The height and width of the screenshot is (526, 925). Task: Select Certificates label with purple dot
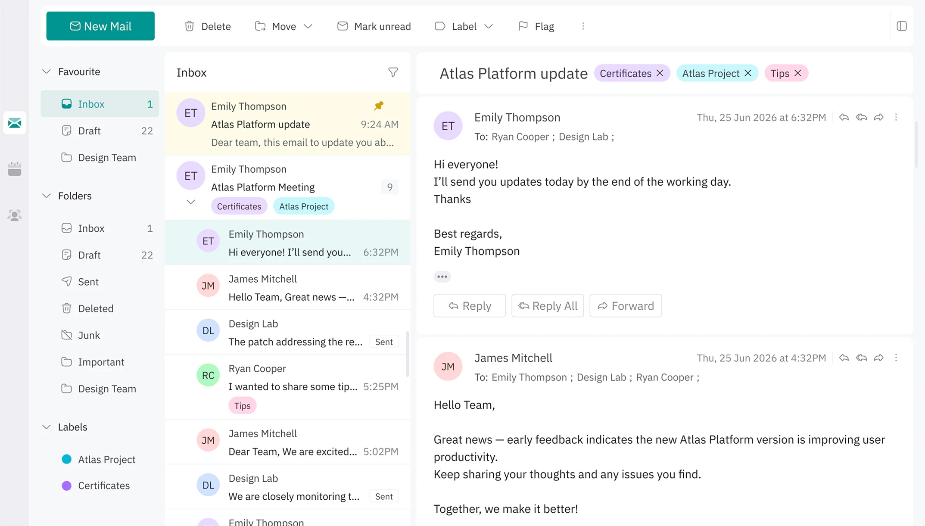(x=96, y=486)
